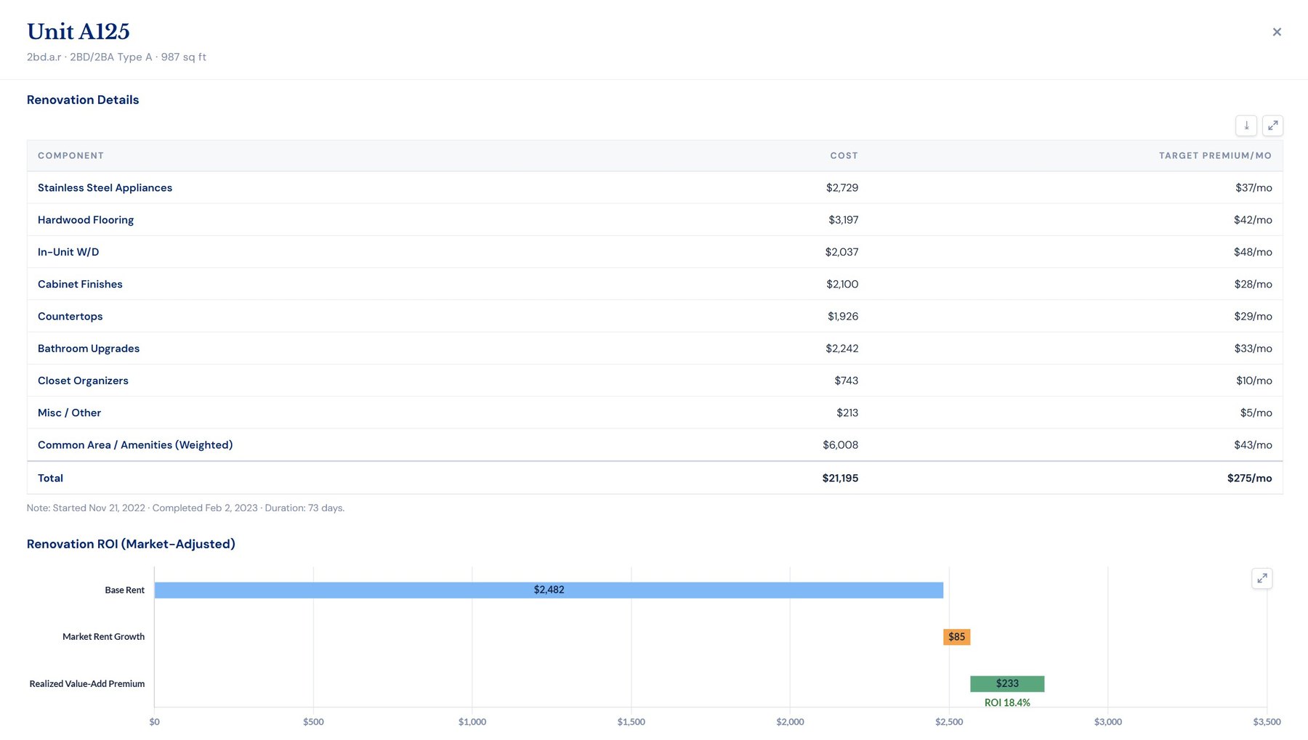1308x740 pixels.
Task: Select the Bathroom Upgrades component
Action: pyautogui.click(x=89, y=349)
